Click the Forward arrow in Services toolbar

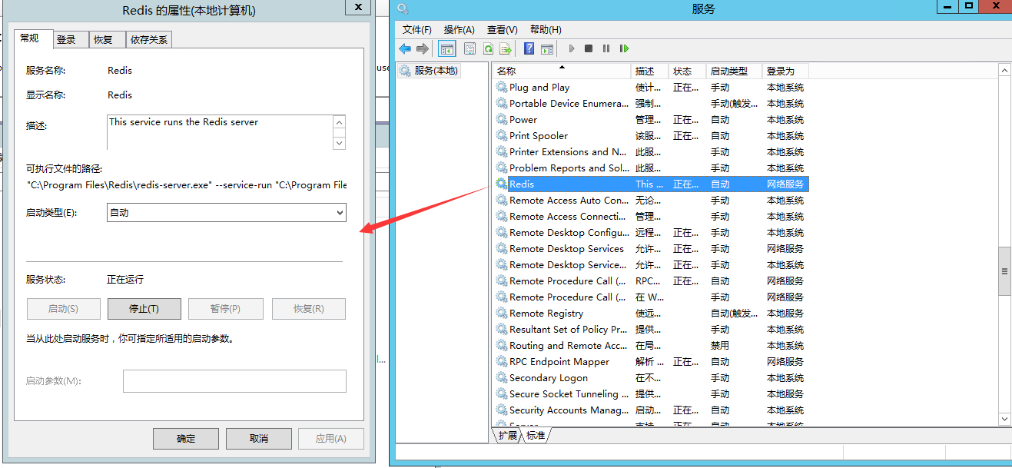[x=423, y=48]
